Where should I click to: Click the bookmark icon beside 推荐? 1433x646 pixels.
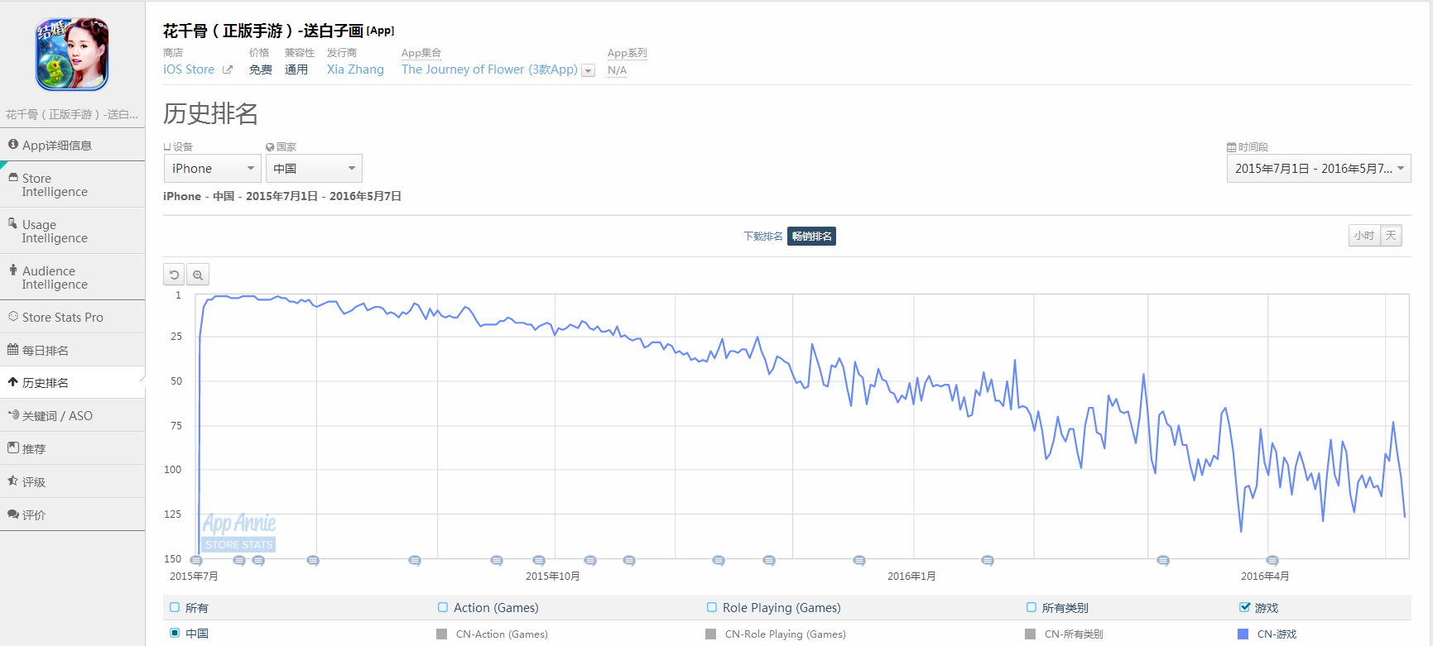click(x=13, y=447)
